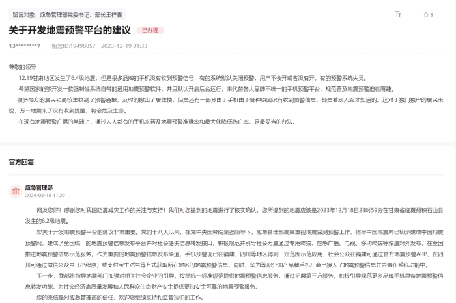Click the username 13********7
This screenshot has height=303, width=456.
25,46
